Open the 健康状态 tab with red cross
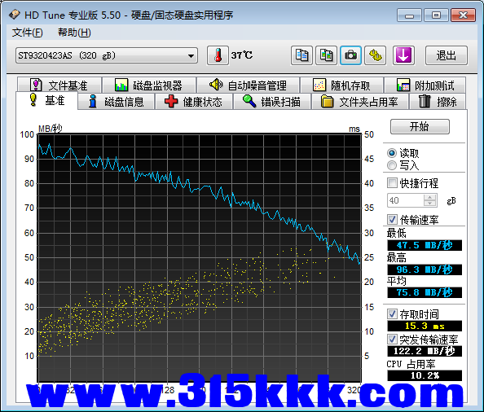The height and width of the screenshot is (412, 484). [x=194, y=102]
